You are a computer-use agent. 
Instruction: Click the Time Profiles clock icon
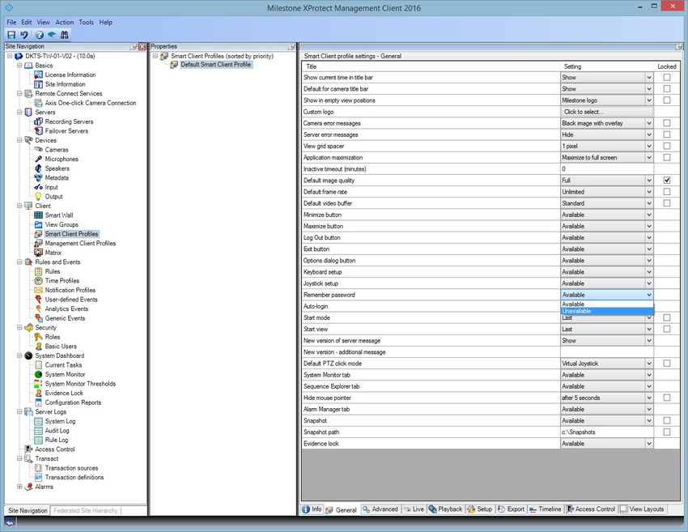click(39, 281)
